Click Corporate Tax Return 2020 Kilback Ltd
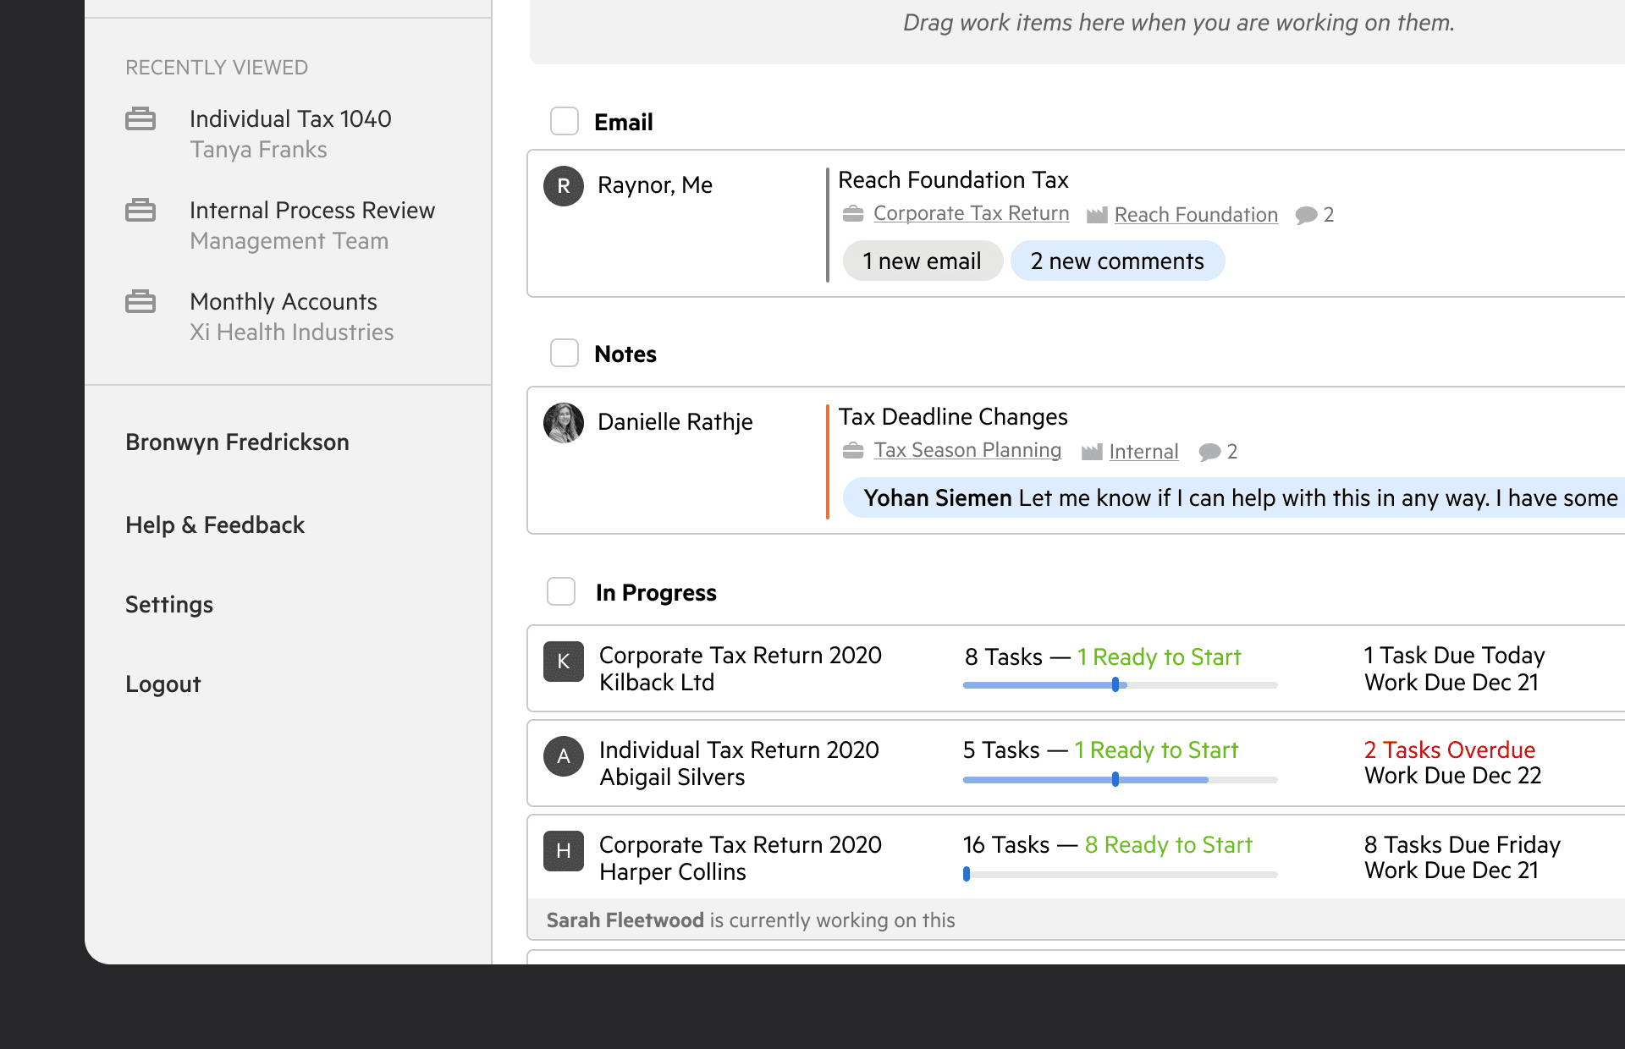 click(x=741, y=668)
